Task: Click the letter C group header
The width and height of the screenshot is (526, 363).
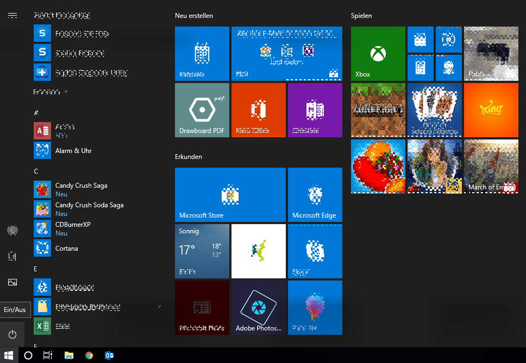Action: coord(36,171)
